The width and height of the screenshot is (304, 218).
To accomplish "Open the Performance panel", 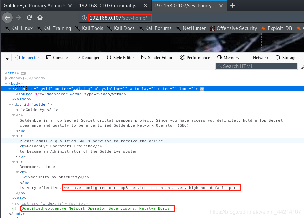I will pyautogui.click(x=195, y=58).
